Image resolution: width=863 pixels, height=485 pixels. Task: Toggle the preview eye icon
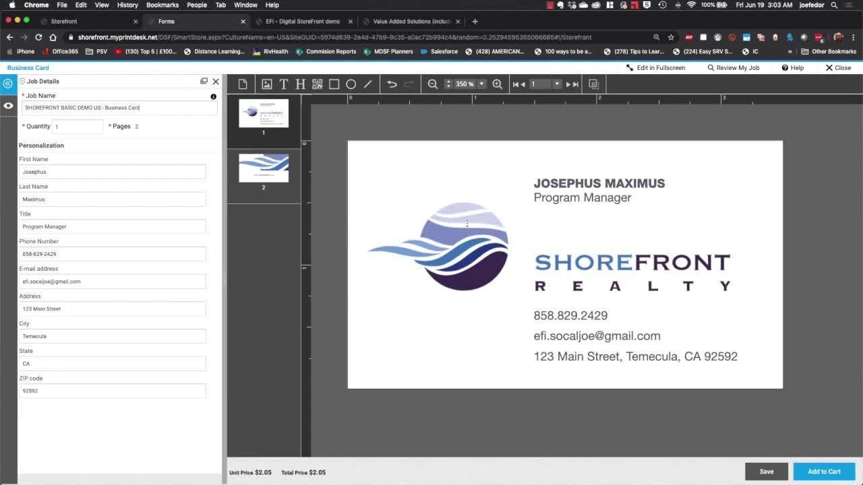pyautogui.click(x=8, y=106)
